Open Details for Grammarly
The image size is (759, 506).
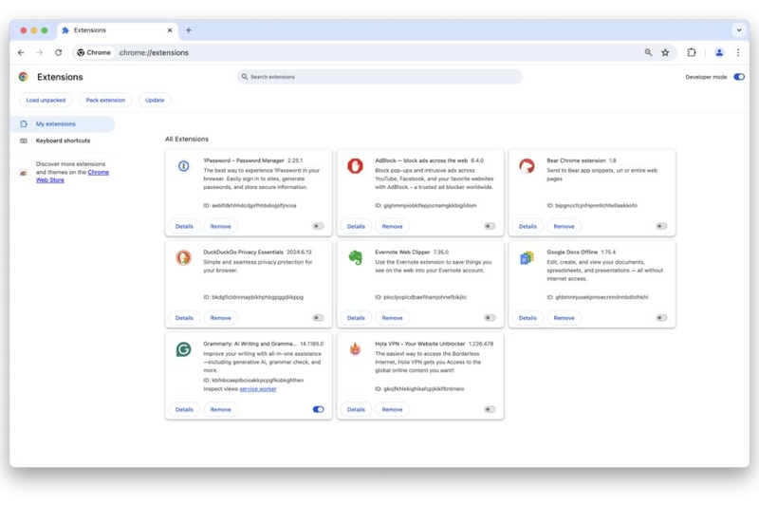[x=184, y=409]
